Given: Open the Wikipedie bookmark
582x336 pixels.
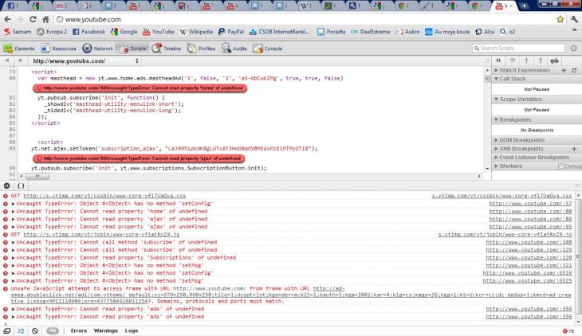Looking at the screenshot, I should [196, 32].
